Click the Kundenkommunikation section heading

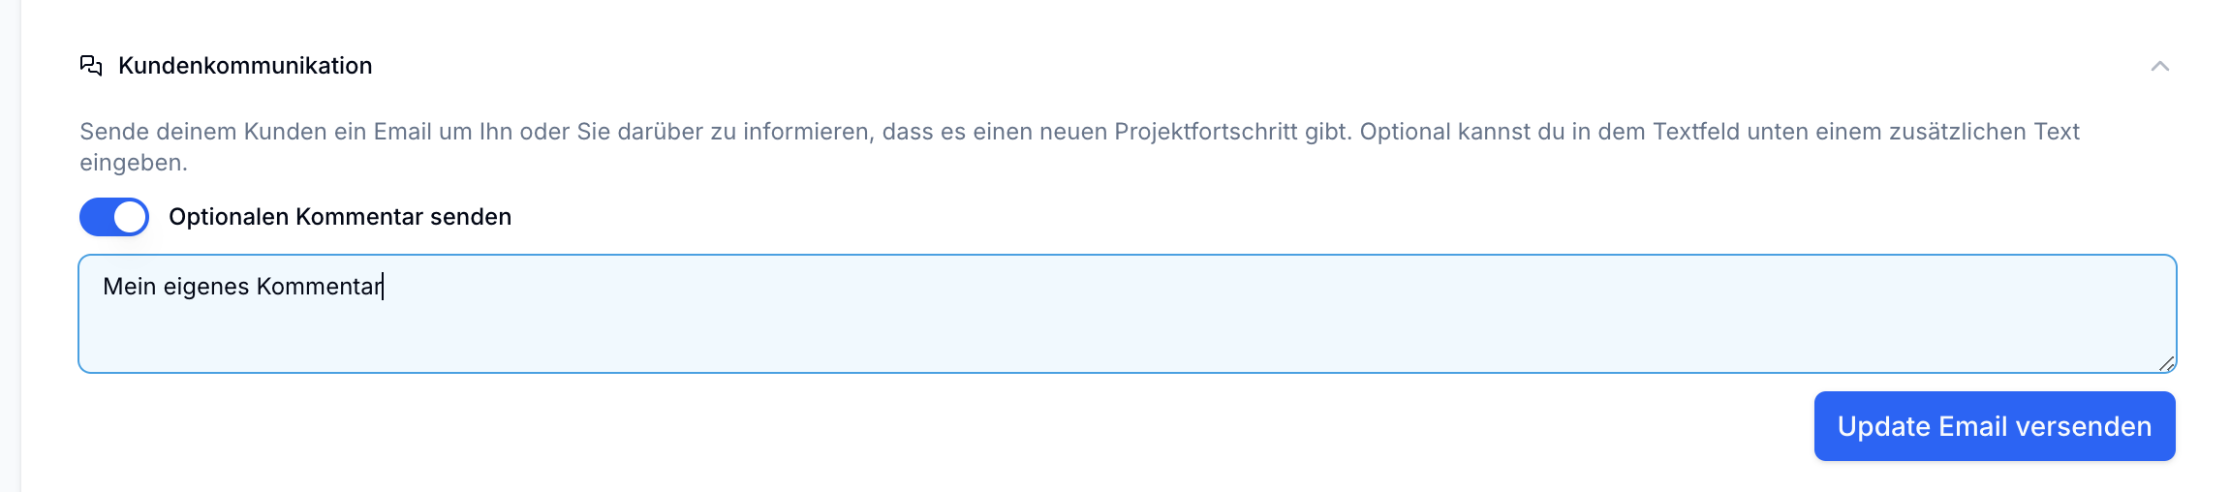[245, 66]
